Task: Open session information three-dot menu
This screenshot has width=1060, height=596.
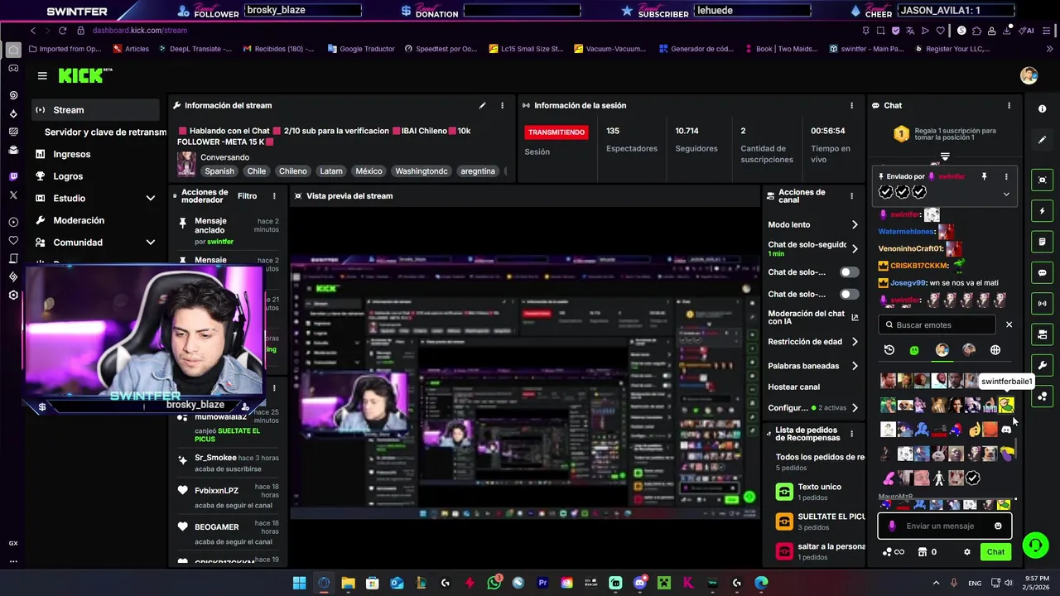Action: [x=851, y=105]
